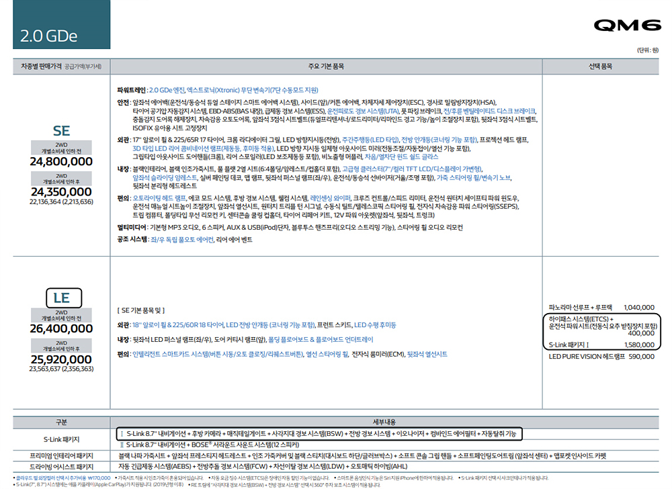The image size is (672, 489).
Task: Click the S-Link package II BOSE line
Action: pos(210,445)
